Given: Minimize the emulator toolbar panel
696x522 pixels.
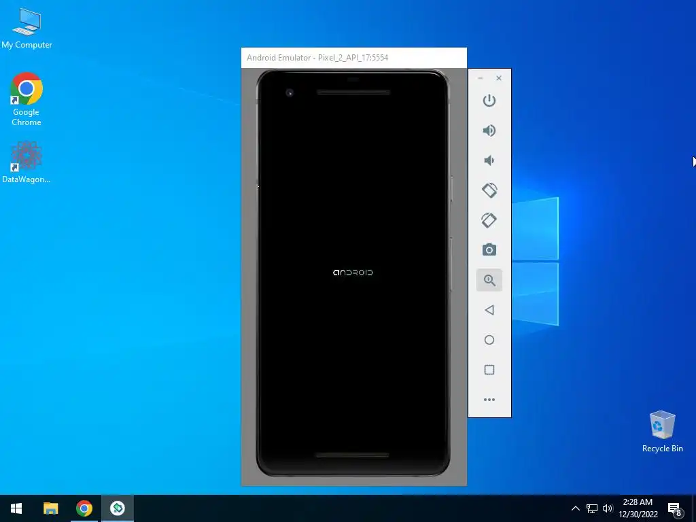Looking at the screenshot, I should 481,78.
